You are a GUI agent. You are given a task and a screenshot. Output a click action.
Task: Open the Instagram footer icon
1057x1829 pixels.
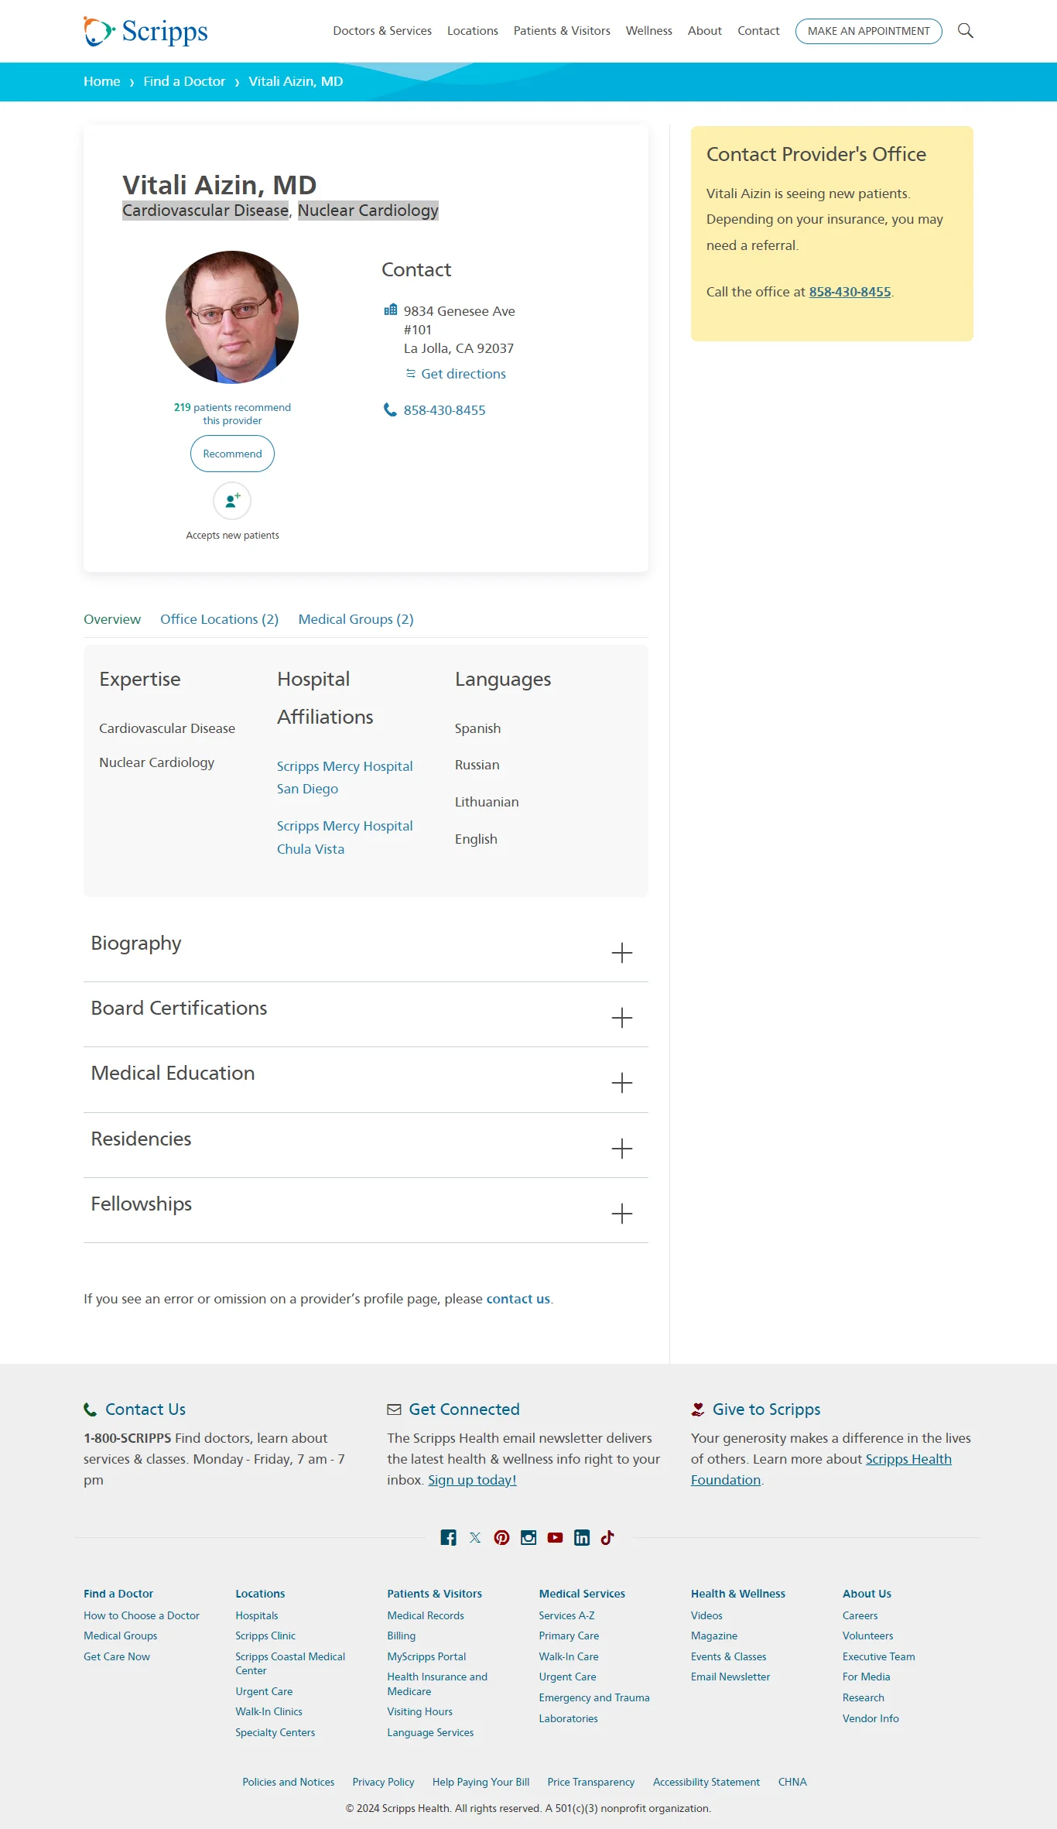[x=528, y=1537]
